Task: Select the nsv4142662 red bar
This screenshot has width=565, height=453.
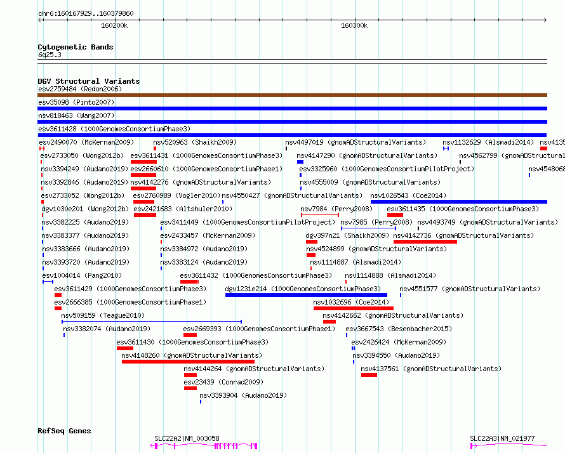Action: (x=329, y=322)
